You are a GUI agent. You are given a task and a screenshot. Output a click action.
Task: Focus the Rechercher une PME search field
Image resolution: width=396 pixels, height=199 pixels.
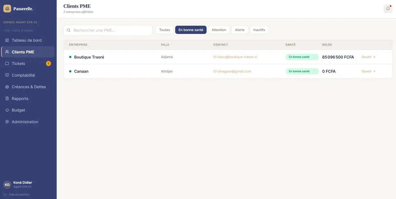point(108,30)
